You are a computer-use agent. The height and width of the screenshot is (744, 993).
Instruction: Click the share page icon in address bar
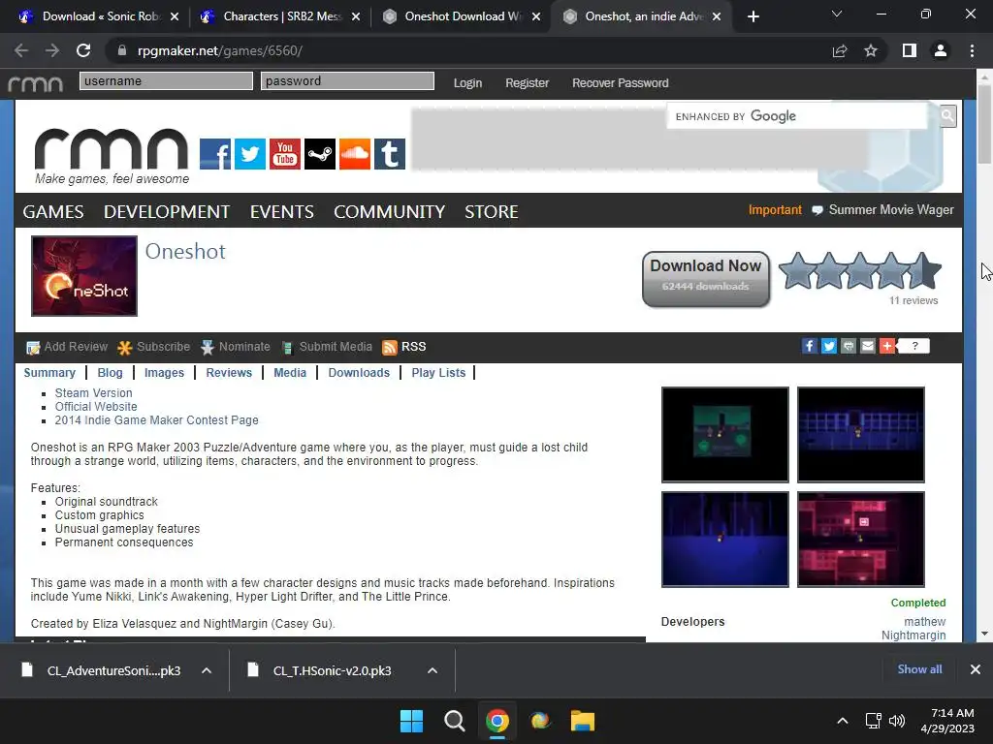point(840,50)
